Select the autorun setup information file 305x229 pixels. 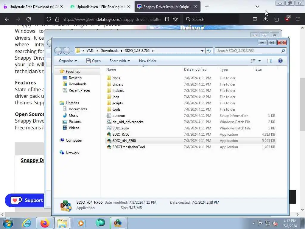[191, 115]
